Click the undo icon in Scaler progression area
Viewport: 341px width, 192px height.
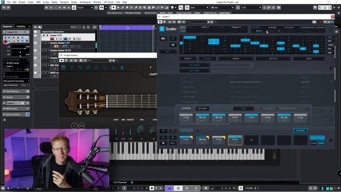click(x=164, y=131)
